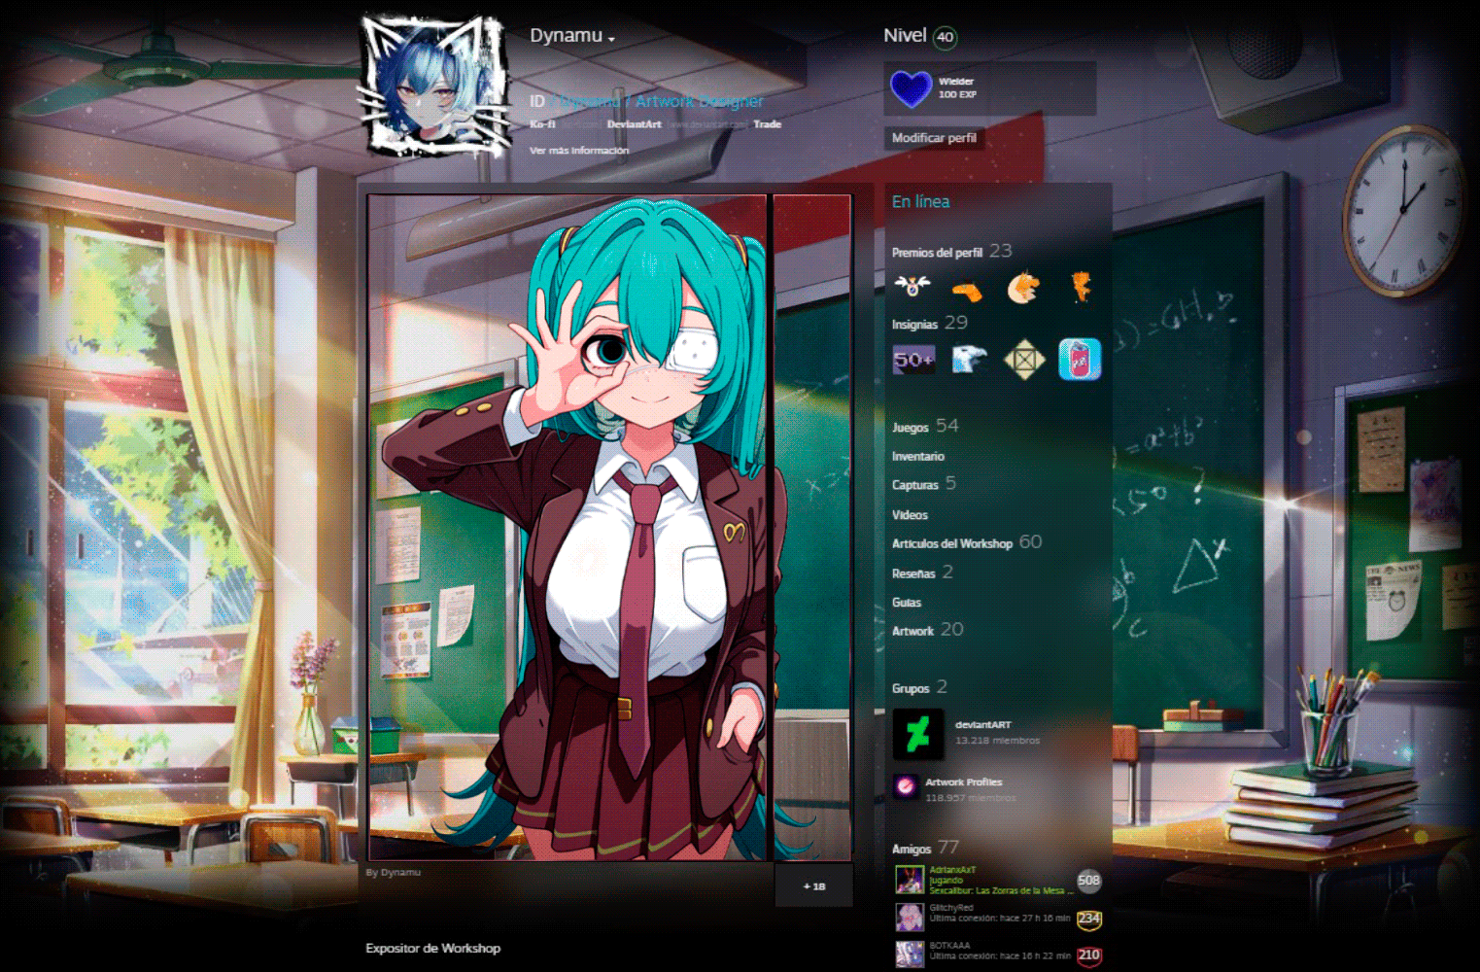Click the 'En línea' status text
Screen dimensions: 1480x972
click(920, 201)
